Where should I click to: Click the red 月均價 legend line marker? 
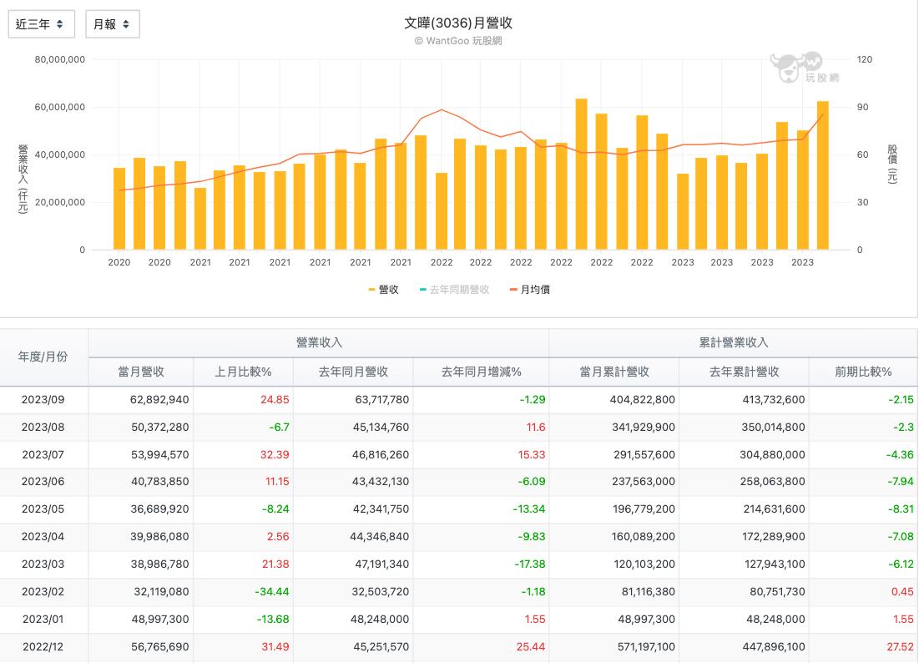click(x=513, y=290)
